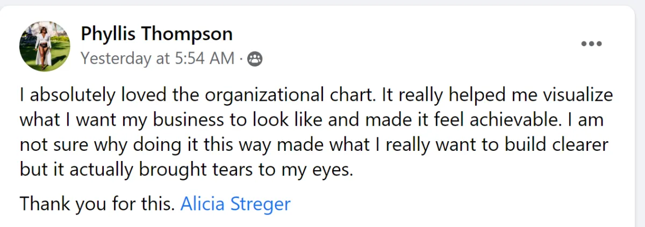Open the tagged Alicia Streger profile link

click(x=235, y=204)
